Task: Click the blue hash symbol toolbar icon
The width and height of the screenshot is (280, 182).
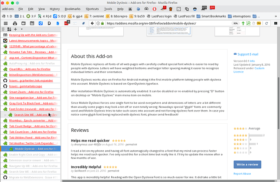Action: pos(84,24)
